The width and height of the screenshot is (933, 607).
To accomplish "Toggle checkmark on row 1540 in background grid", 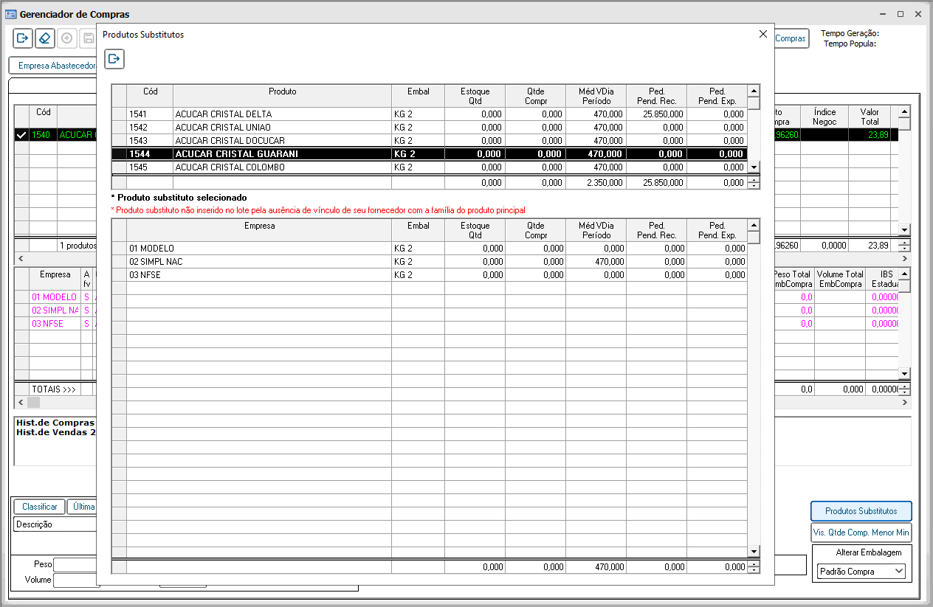I will [x=21, y=135].
